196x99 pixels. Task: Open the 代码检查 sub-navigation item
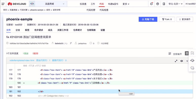point(104,10)
